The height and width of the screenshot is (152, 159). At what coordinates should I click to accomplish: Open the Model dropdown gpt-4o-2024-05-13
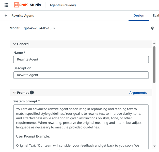tap(40, 28)
